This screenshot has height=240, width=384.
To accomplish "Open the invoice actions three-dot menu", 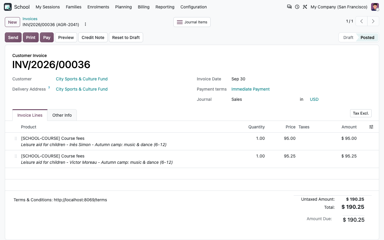I will click(85, 24).
